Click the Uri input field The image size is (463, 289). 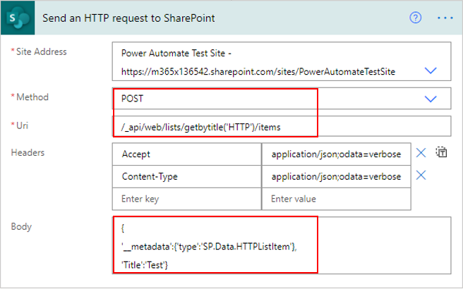(282, 126)
